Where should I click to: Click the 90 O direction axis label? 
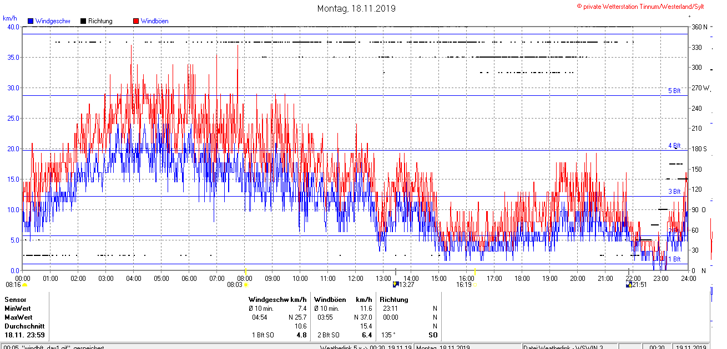click(x=698, y=209)
